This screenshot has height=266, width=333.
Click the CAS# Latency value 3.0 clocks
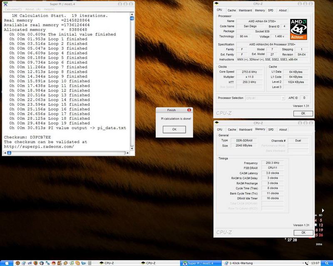[273, 173]
